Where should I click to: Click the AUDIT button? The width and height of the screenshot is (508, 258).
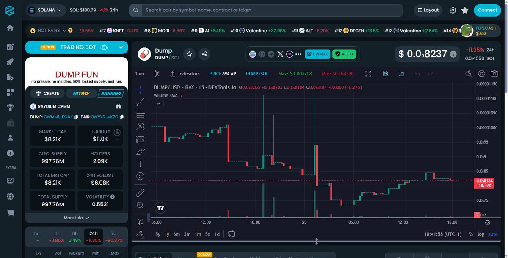pyautogui.click(x=344, y=54)
